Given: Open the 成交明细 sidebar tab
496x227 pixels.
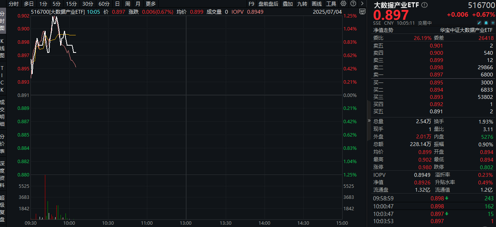Looking at the screenshot, I should [2, 113].
